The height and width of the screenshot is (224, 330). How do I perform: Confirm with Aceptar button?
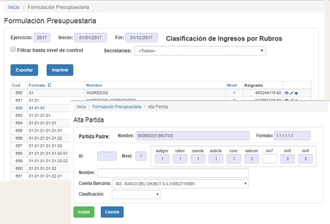(84, 212)
